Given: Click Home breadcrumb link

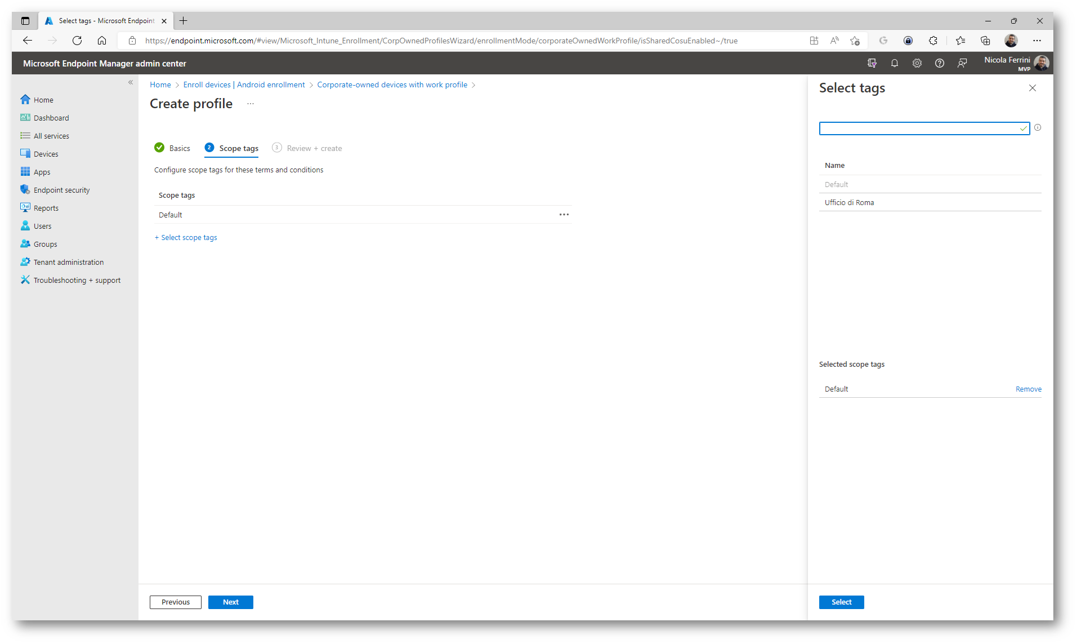Looking at the screenshot, I should 160,85.
